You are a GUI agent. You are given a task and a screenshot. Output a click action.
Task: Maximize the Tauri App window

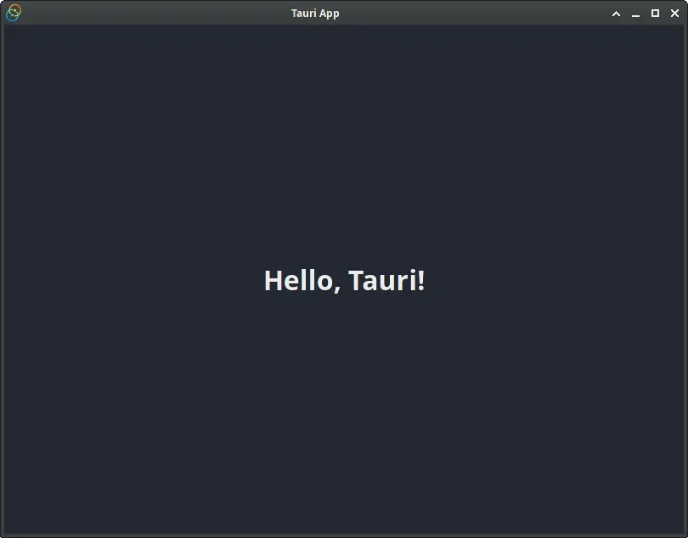click(655, 14)
